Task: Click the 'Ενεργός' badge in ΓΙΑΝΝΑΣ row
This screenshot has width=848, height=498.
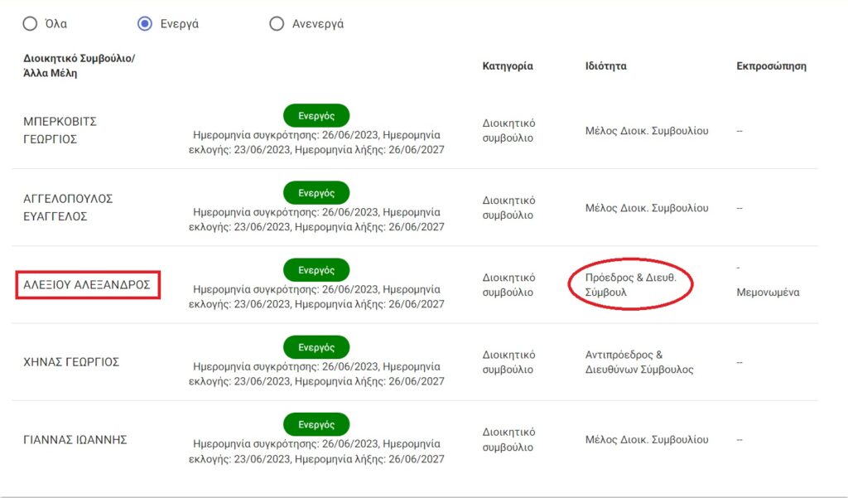Action: (316, 424)
